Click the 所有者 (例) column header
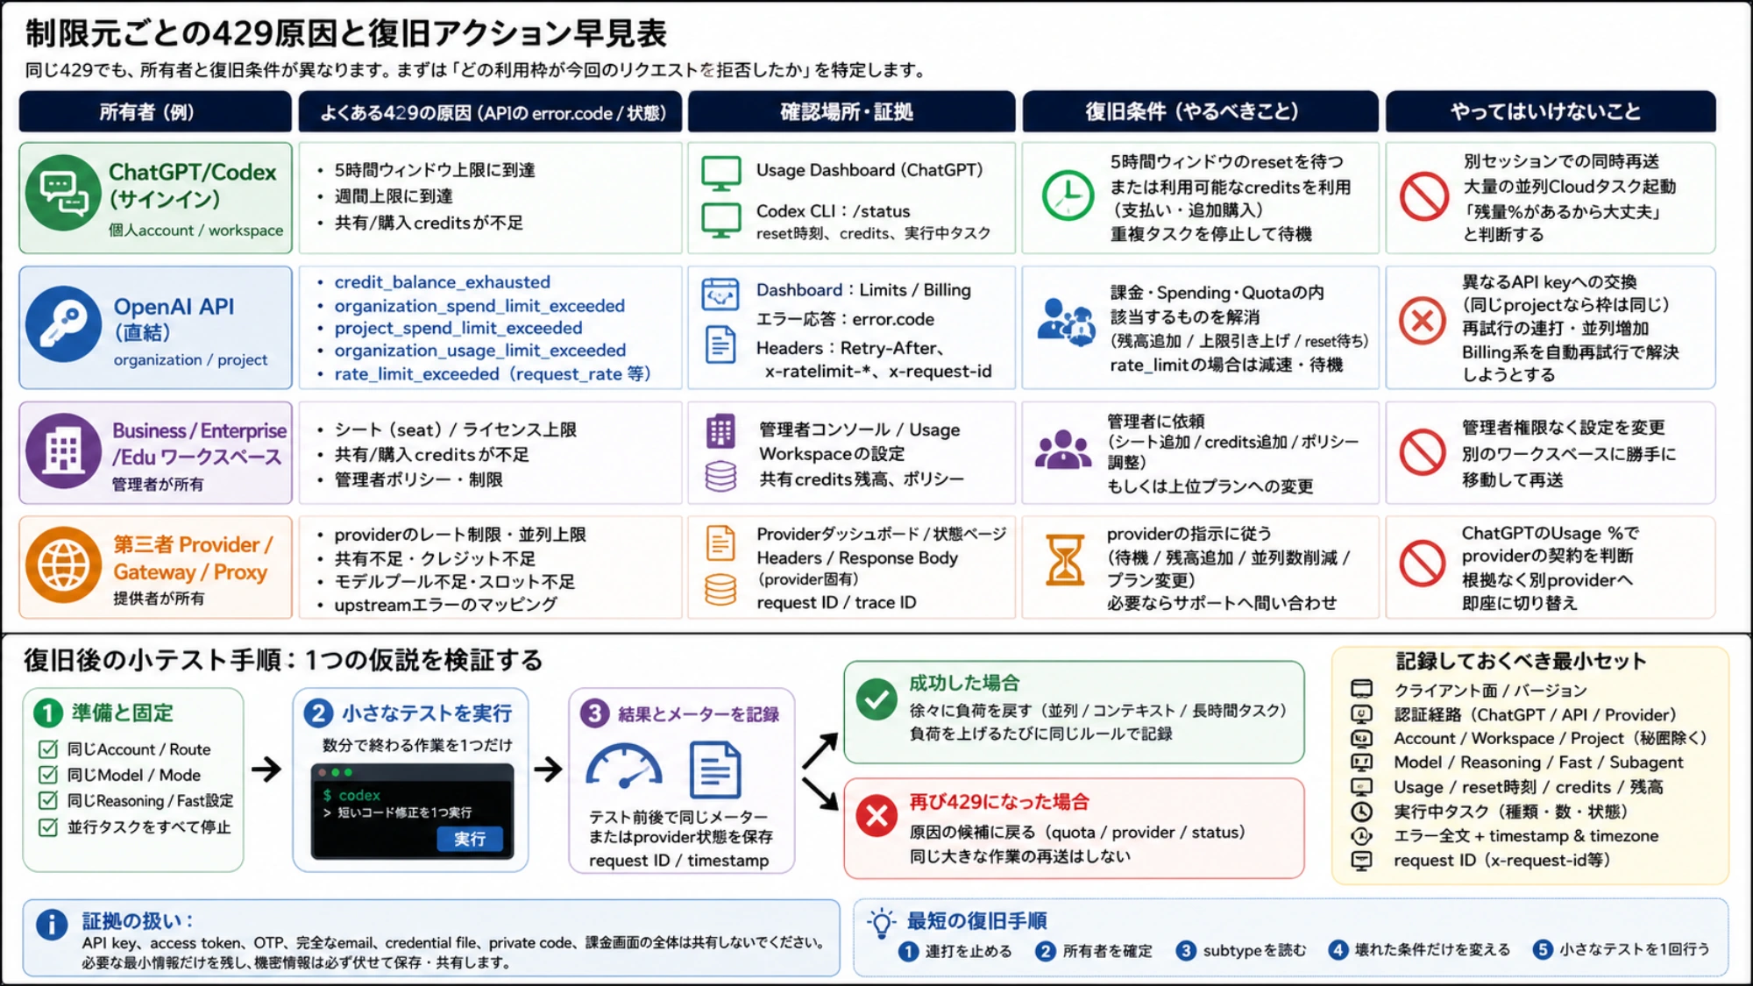 point(155,111)
